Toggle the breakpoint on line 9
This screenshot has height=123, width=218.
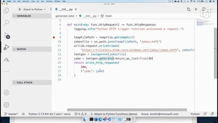54,37
